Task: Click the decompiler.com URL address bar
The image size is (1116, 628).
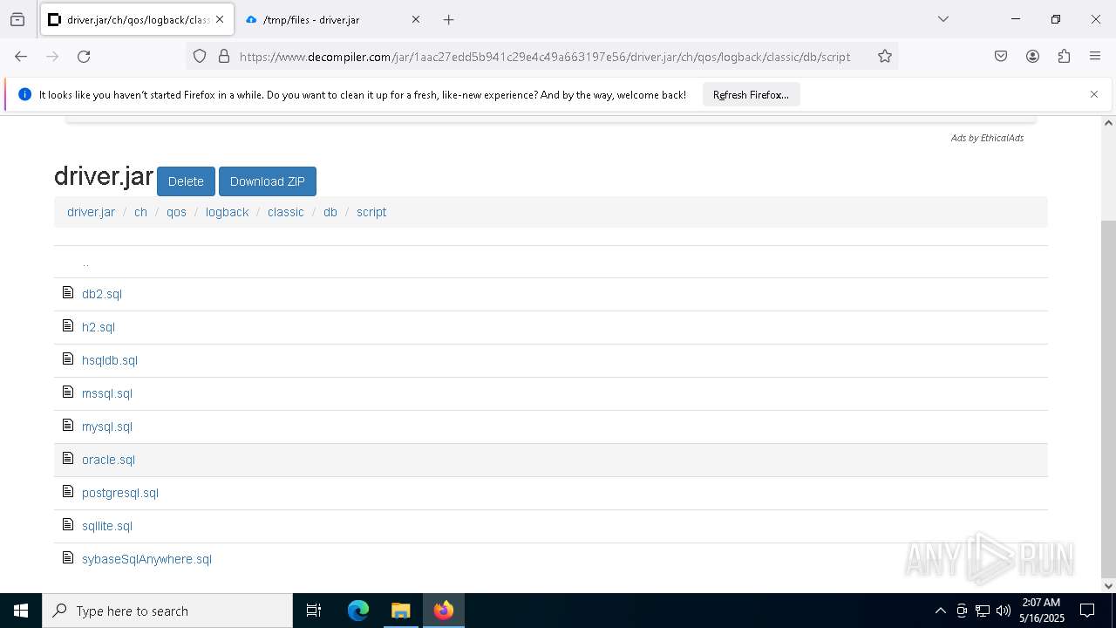Action: (545, 56)
